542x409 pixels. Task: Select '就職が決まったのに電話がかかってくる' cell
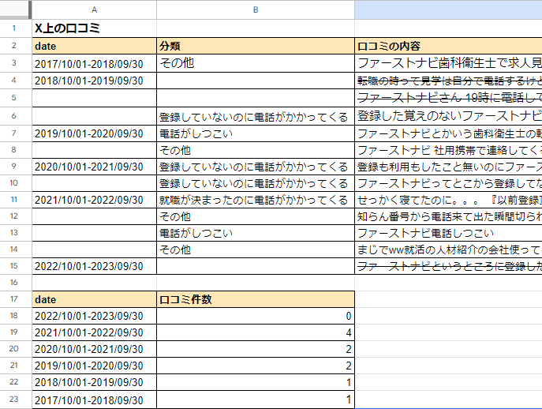[256, 200]
